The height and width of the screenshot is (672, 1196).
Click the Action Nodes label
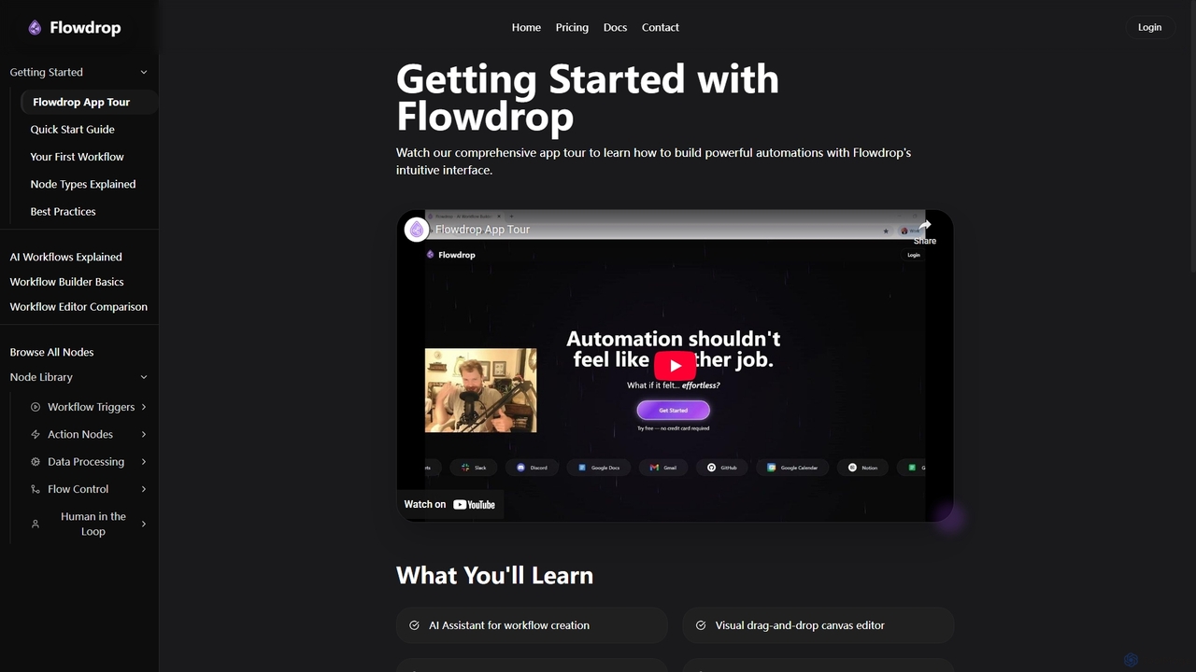click(x=80, y=434)
